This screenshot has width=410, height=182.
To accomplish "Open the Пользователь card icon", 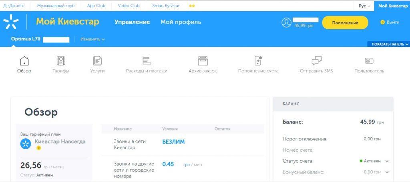I will pyautogui.click(x=369, y=61).
